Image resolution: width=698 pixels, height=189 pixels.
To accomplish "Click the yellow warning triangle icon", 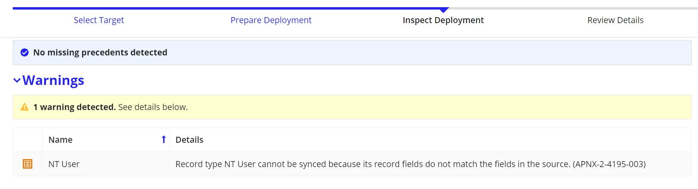I will 25,107.
